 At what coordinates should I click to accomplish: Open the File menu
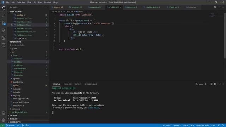coord(8,2)
